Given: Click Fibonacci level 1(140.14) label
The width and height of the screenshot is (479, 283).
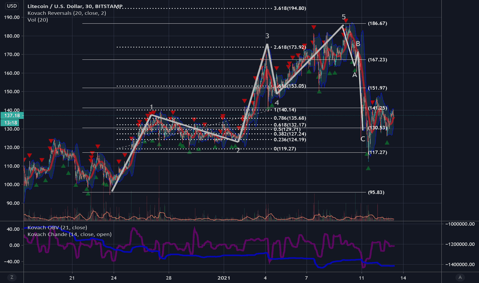Looking at the screenshot, I should [x=285, y=110].
